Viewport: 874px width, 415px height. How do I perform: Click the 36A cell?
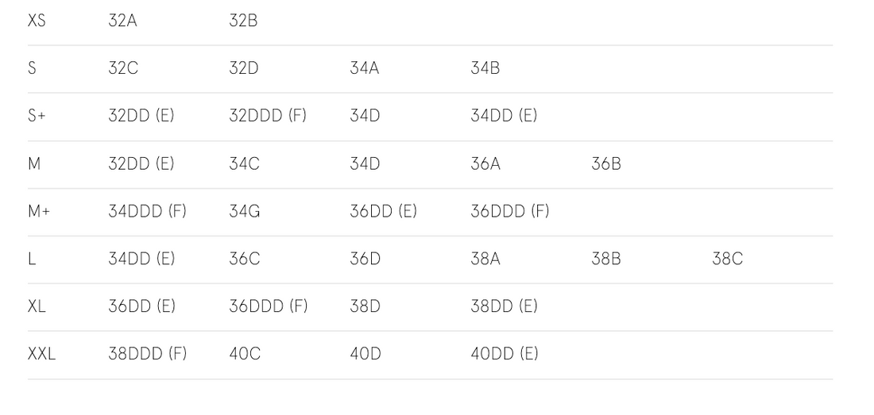(485, 164)
